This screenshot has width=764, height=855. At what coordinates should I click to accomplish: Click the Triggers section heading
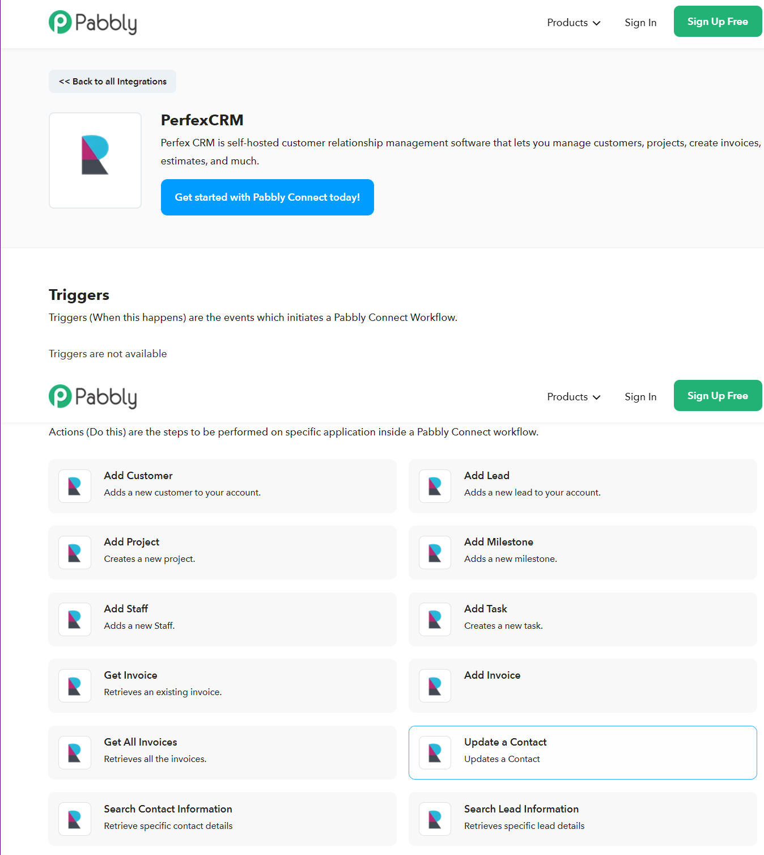tap(79, 295)
